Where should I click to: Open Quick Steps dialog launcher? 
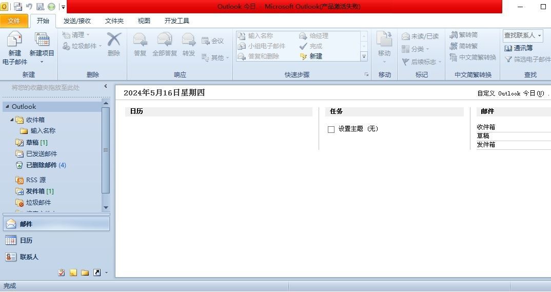(x=366, y=74)
